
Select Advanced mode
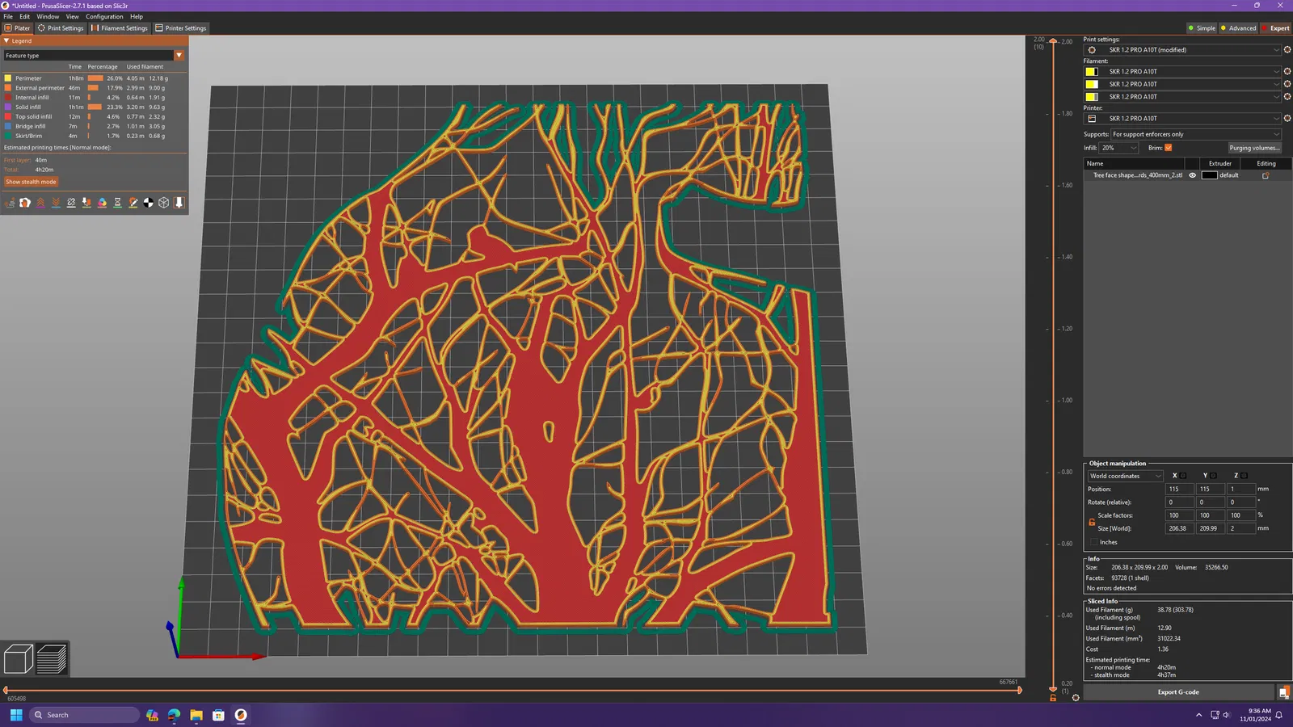(1239, 28)
